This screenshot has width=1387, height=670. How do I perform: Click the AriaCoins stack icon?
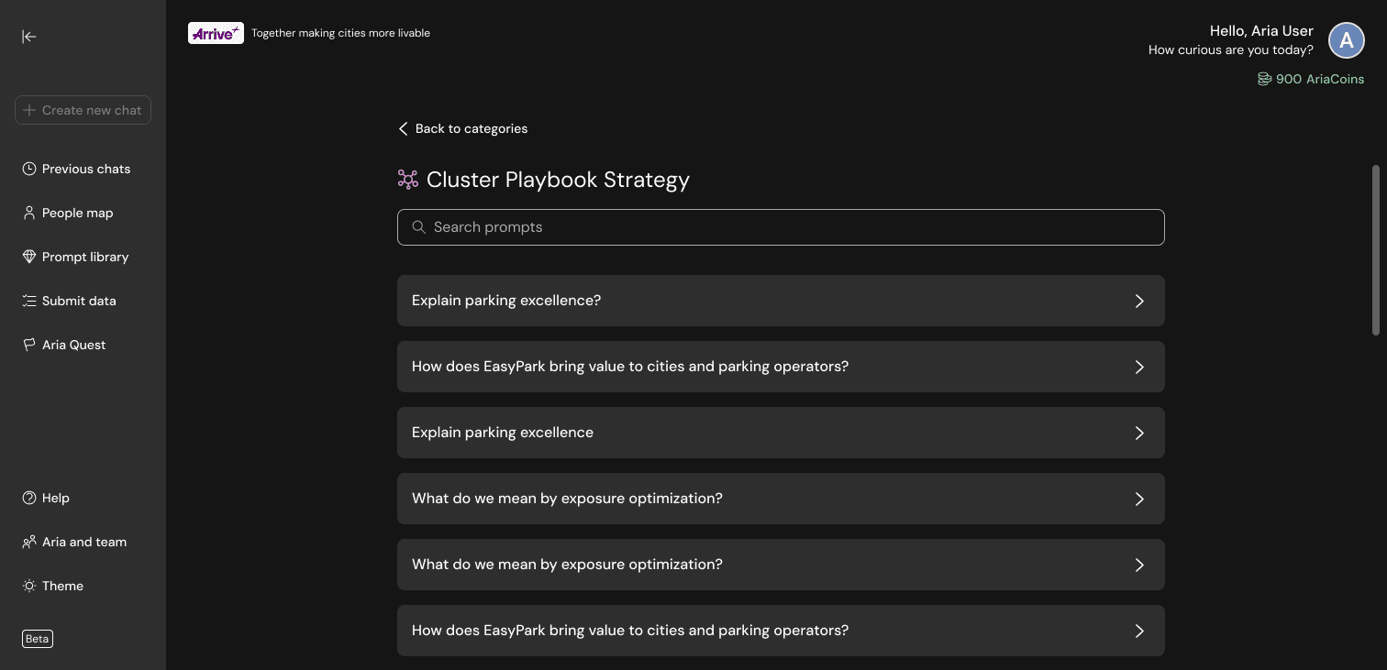1264,80
